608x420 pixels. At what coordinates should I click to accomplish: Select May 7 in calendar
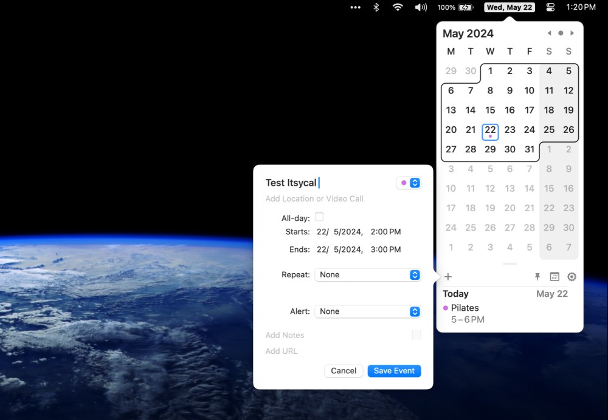[471, 90]
